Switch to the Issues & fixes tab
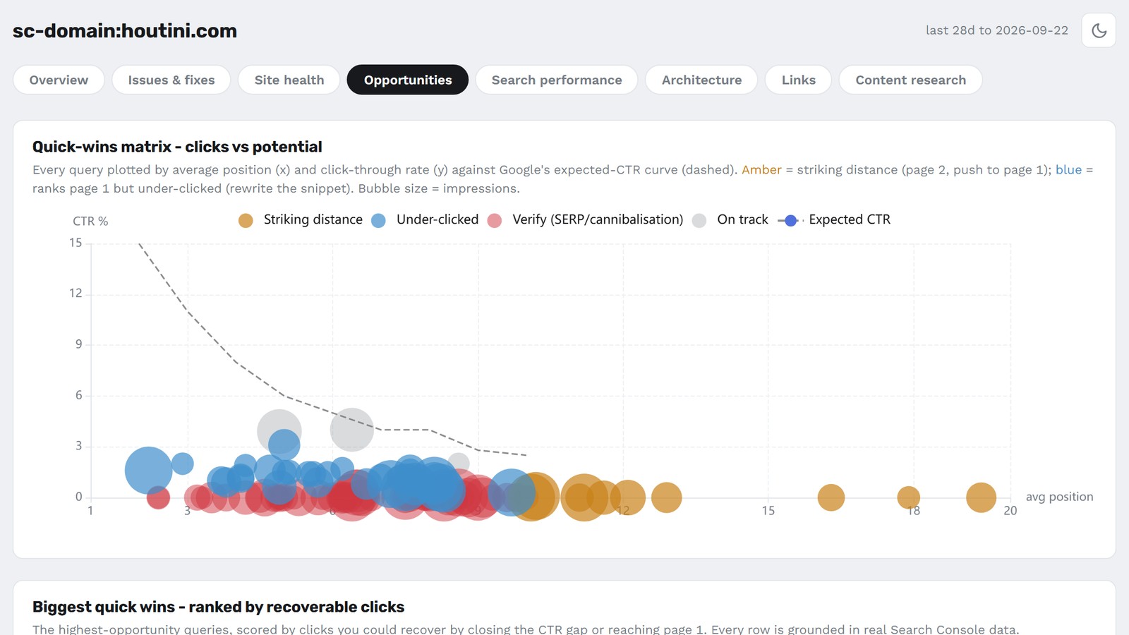The height and width of the screenshot is (635, 1129). (171, 80)
